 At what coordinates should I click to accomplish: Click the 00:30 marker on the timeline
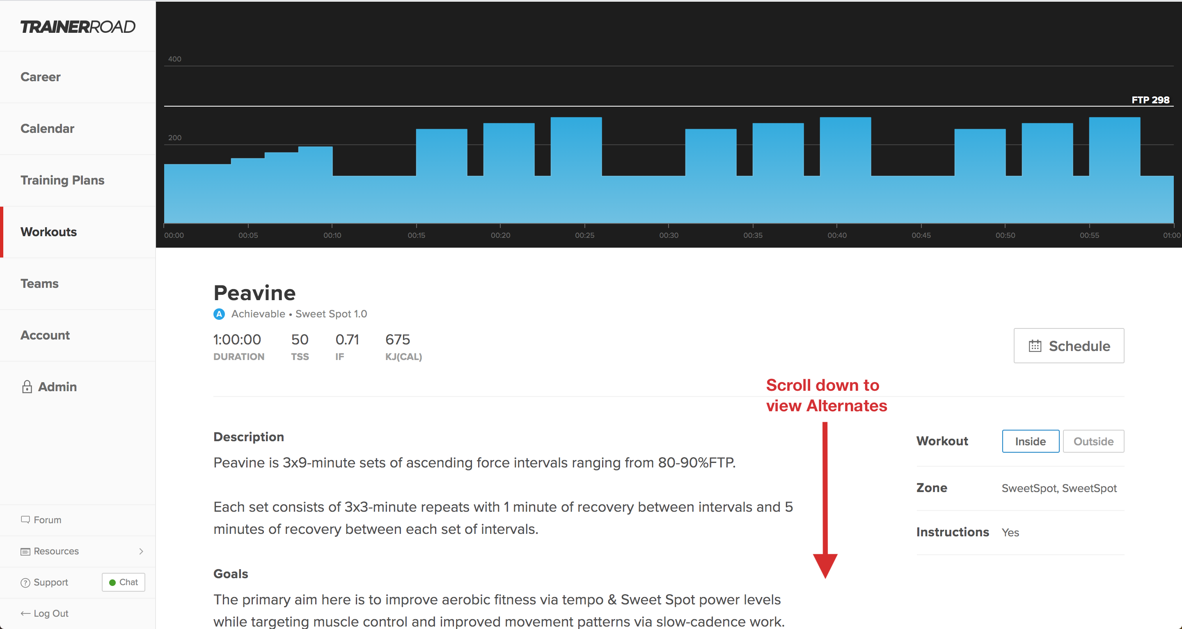click(x=669, y=235)
